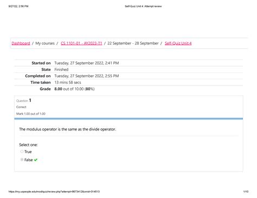
Task: Open the Self-Quiz Unit 4 breadcrumb link
Action: coord(178,43)
